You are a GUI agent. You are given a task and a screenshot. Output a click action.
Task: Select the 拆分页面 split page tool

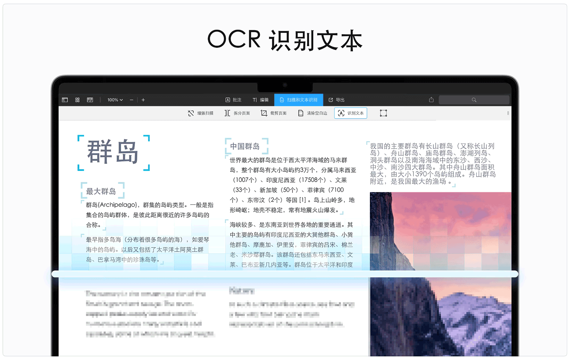237,113
